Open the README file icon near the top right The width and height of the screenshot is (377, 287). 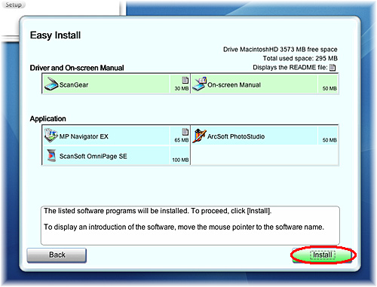click(x=333, y=68)
